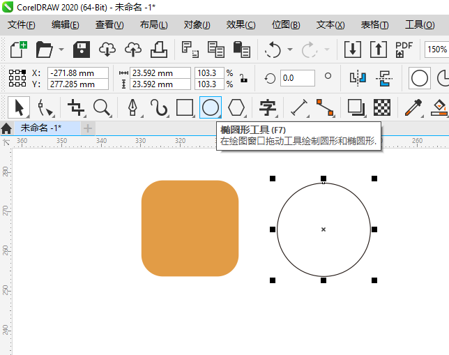449x355 pixels.
Task: Open the 表格(T) menu
Action: [374, 25]
